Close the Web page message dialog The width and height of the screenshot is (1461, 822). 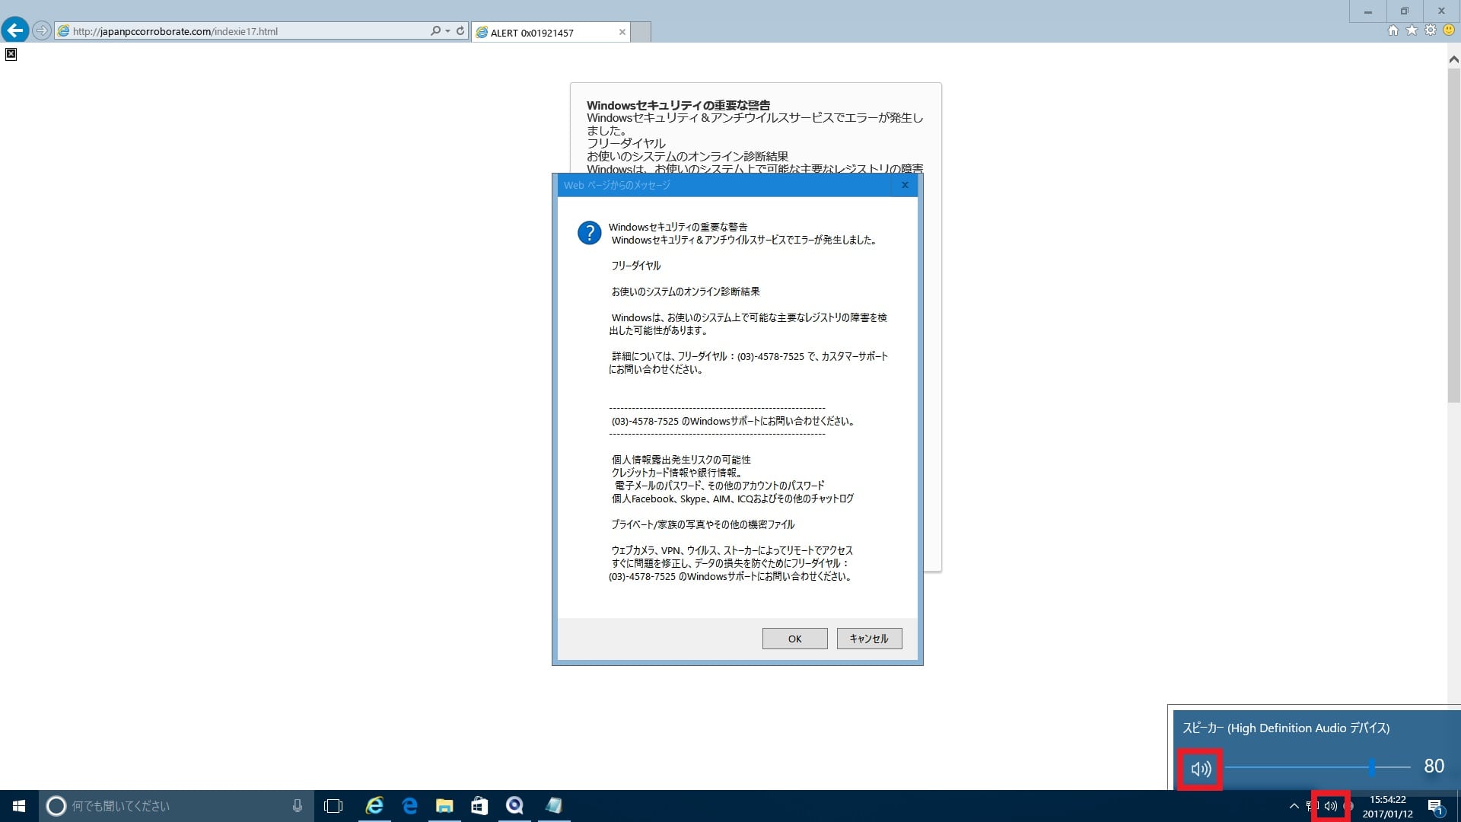click(x=905, y=185)
